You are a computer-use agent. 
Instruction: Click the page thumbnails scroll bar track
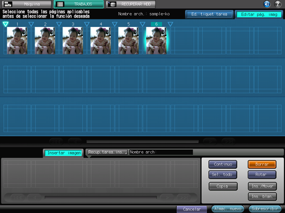tap(142, 141)
